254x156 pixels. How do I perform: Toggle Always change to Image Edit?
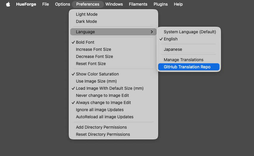[113, 103]
